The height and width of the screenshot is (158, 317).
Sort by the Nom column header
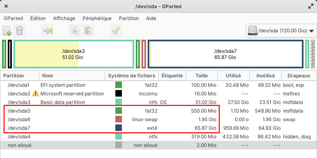(x=72, y=76)
